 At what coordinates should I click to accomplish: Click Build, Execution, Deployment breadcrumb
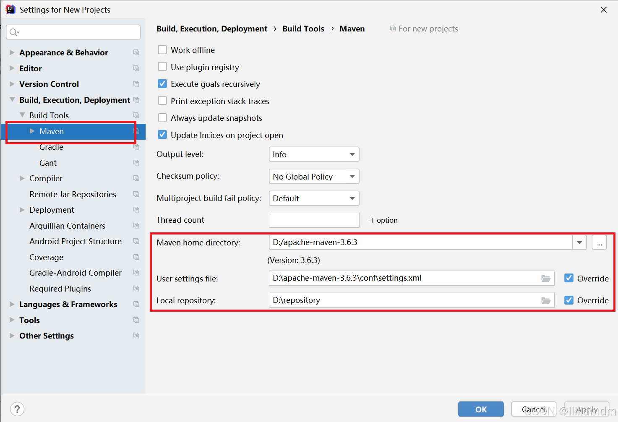coord(212,29)
